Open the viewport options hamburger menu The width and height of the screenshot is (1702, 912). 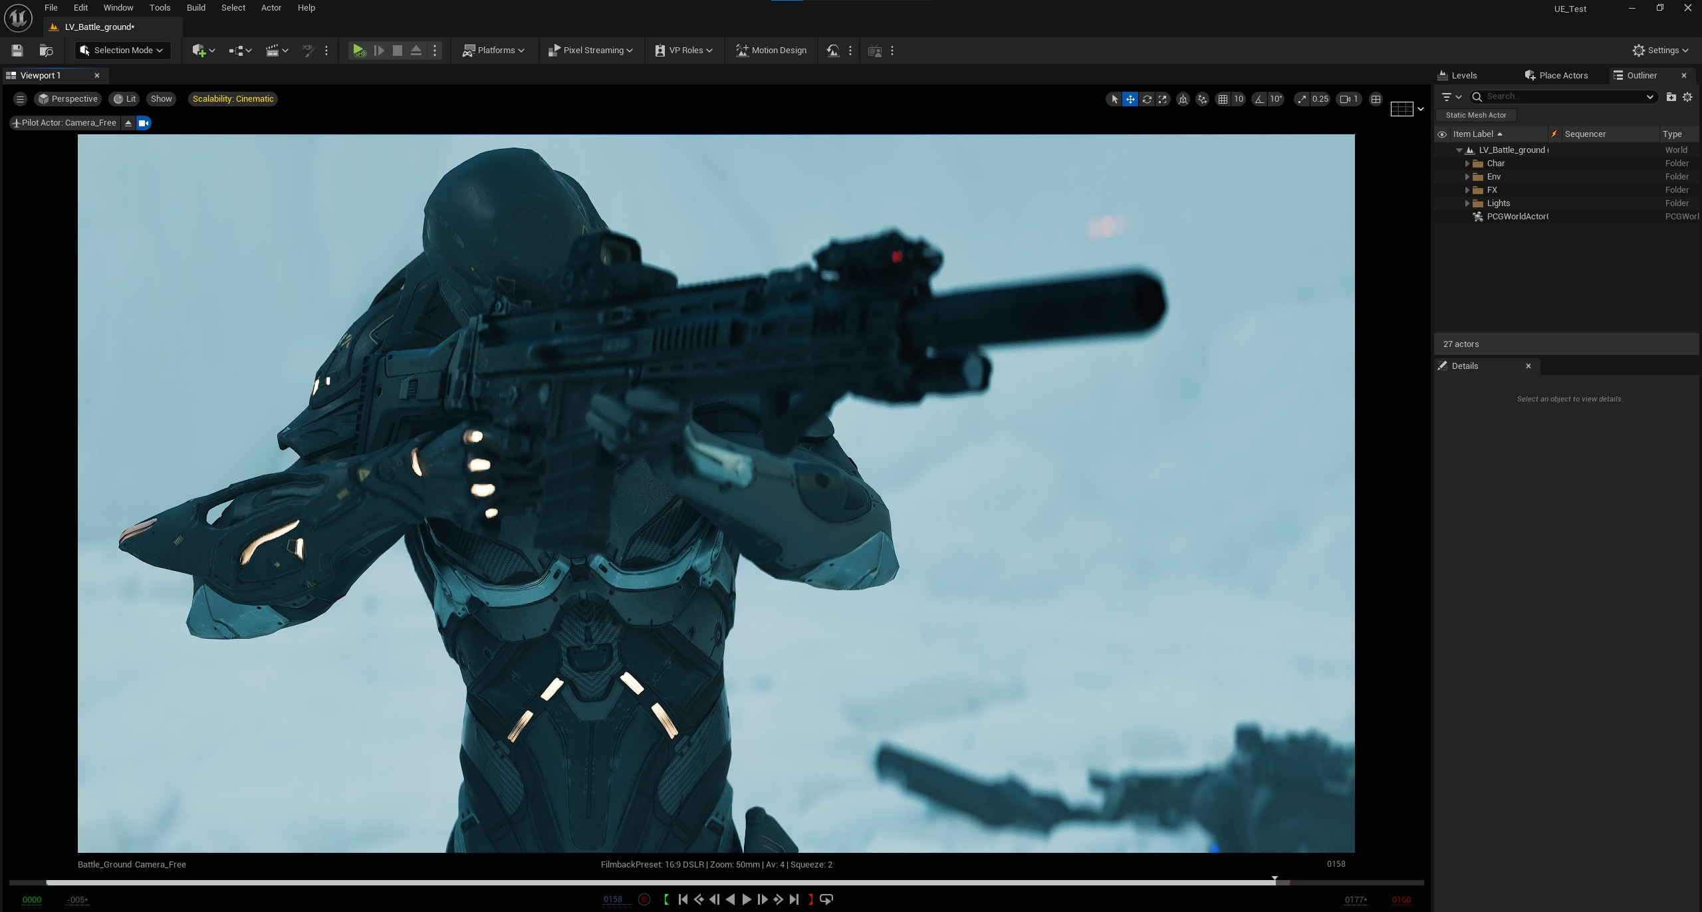(x=20, y=99)
